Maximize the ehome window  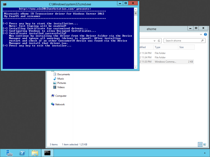196,28
